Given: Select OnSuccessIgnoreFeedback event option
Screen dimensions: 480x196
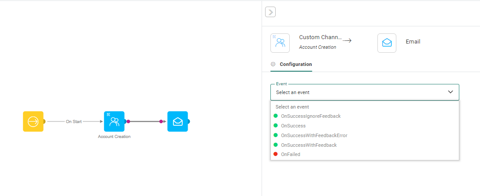Looking at the screenshot, I should [310, 116].
